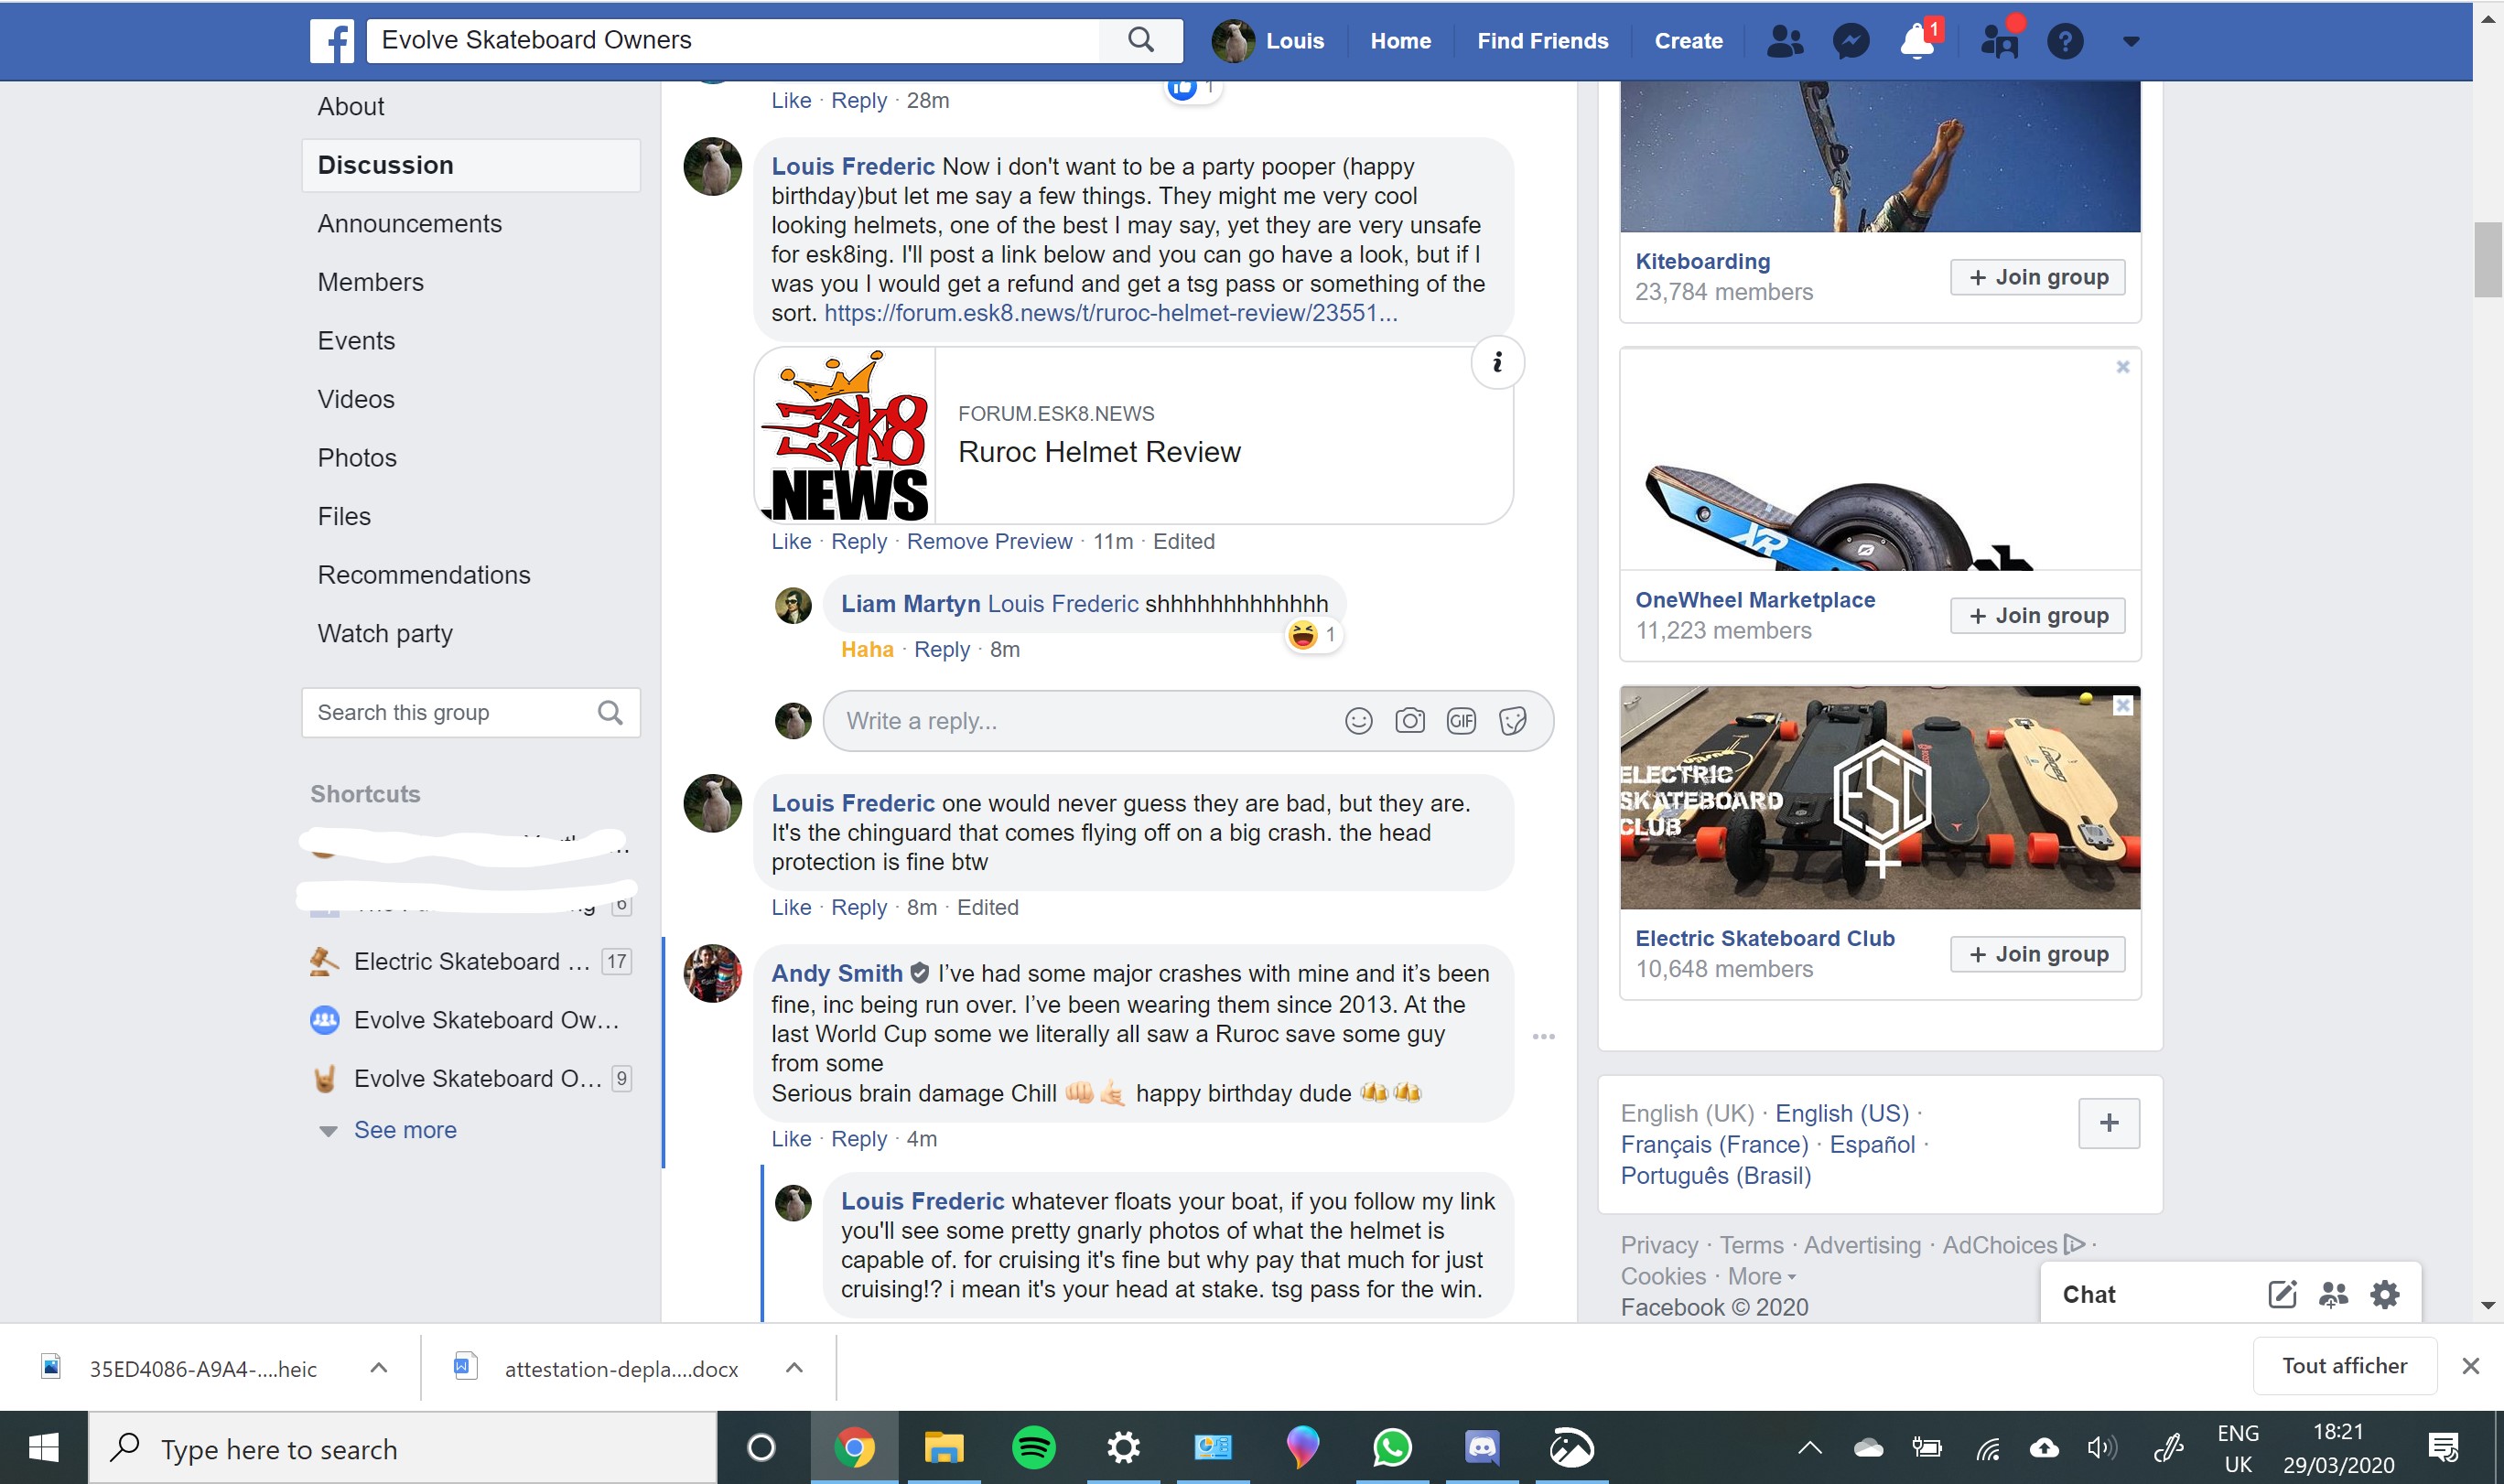Dismiss the OneWheel Marketplace suggestion
Viewport: 2504px width, 1484px height.
point(2123,367)
